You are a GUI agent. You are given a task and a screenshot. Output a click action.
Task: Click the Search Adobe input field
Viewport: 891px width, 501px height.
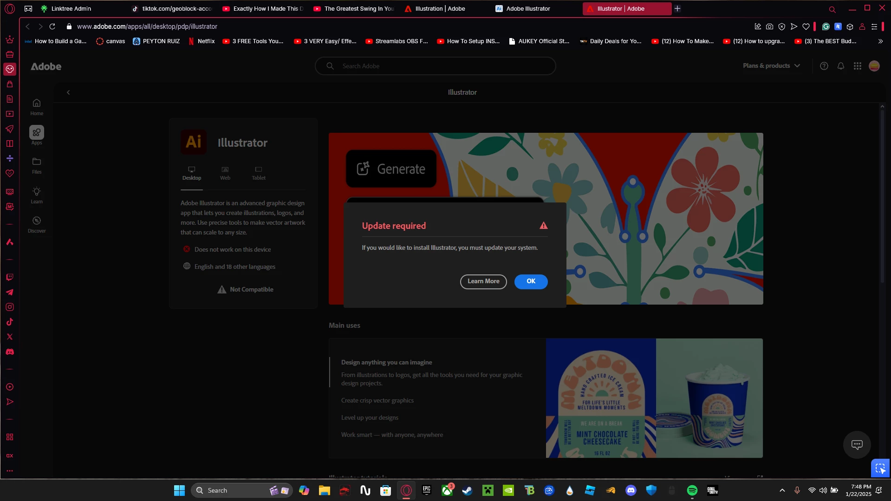[436, 66]
